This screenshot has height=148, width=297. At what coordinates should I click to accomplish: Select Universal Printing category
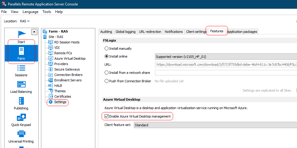click(21, 134)
